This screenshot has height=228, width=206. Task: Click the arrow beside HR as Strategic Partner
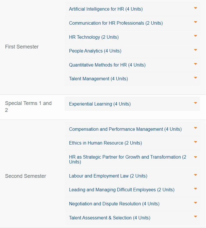click(x=195, y=157)
